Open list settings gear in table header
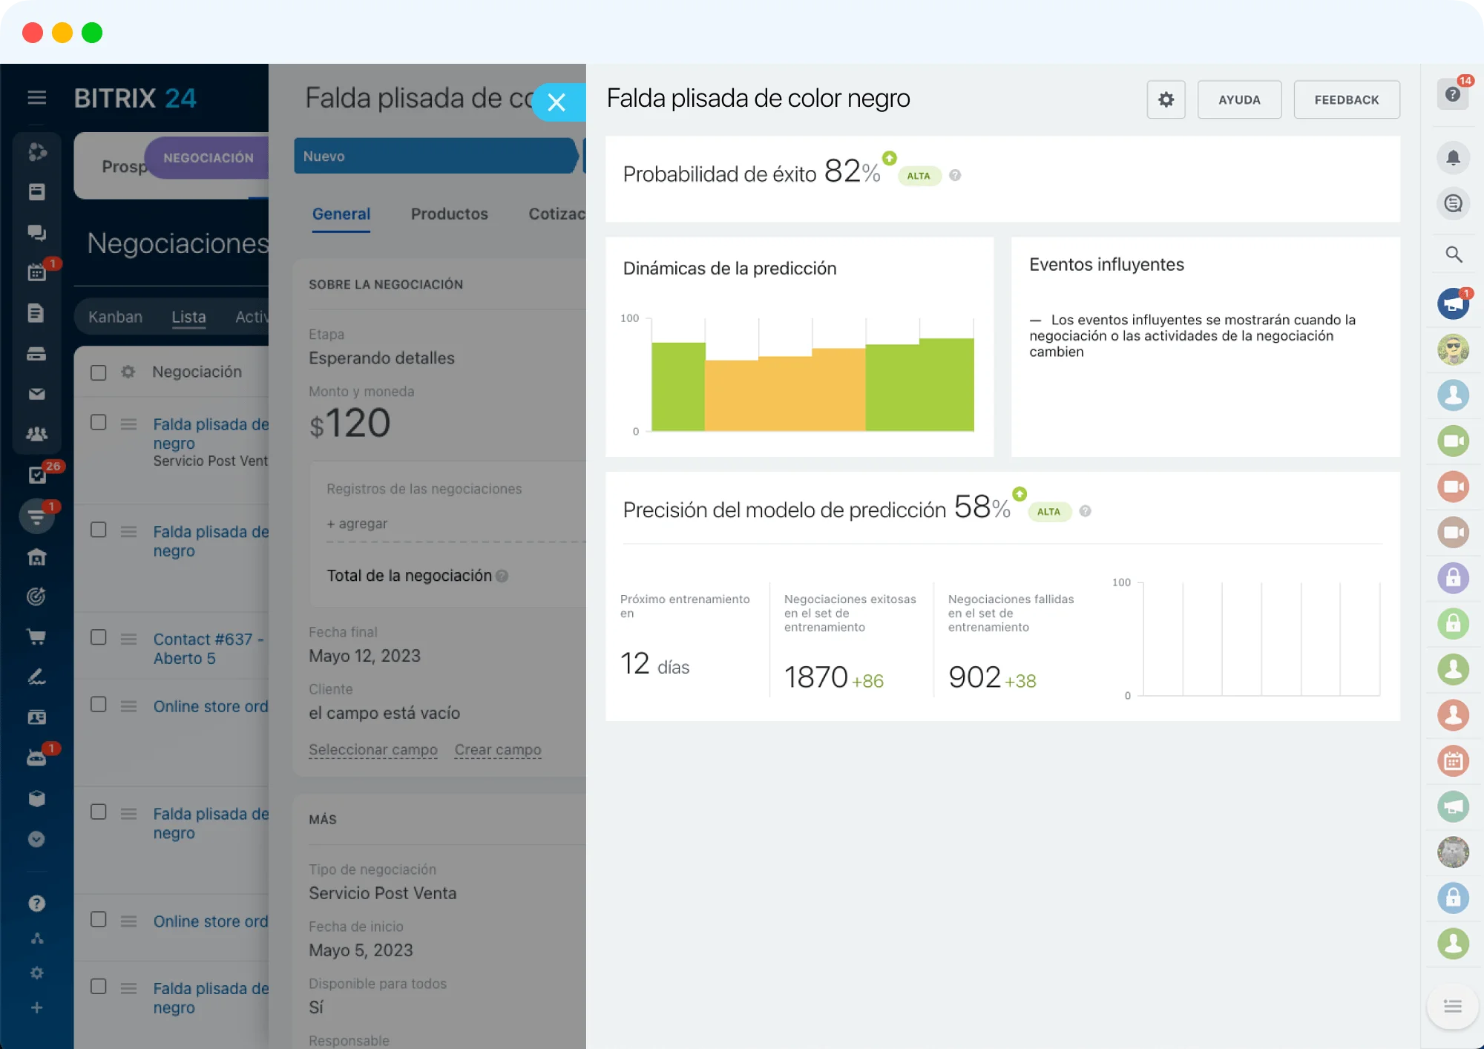This screenshot has height=1049, width=1484. point(128,372)
